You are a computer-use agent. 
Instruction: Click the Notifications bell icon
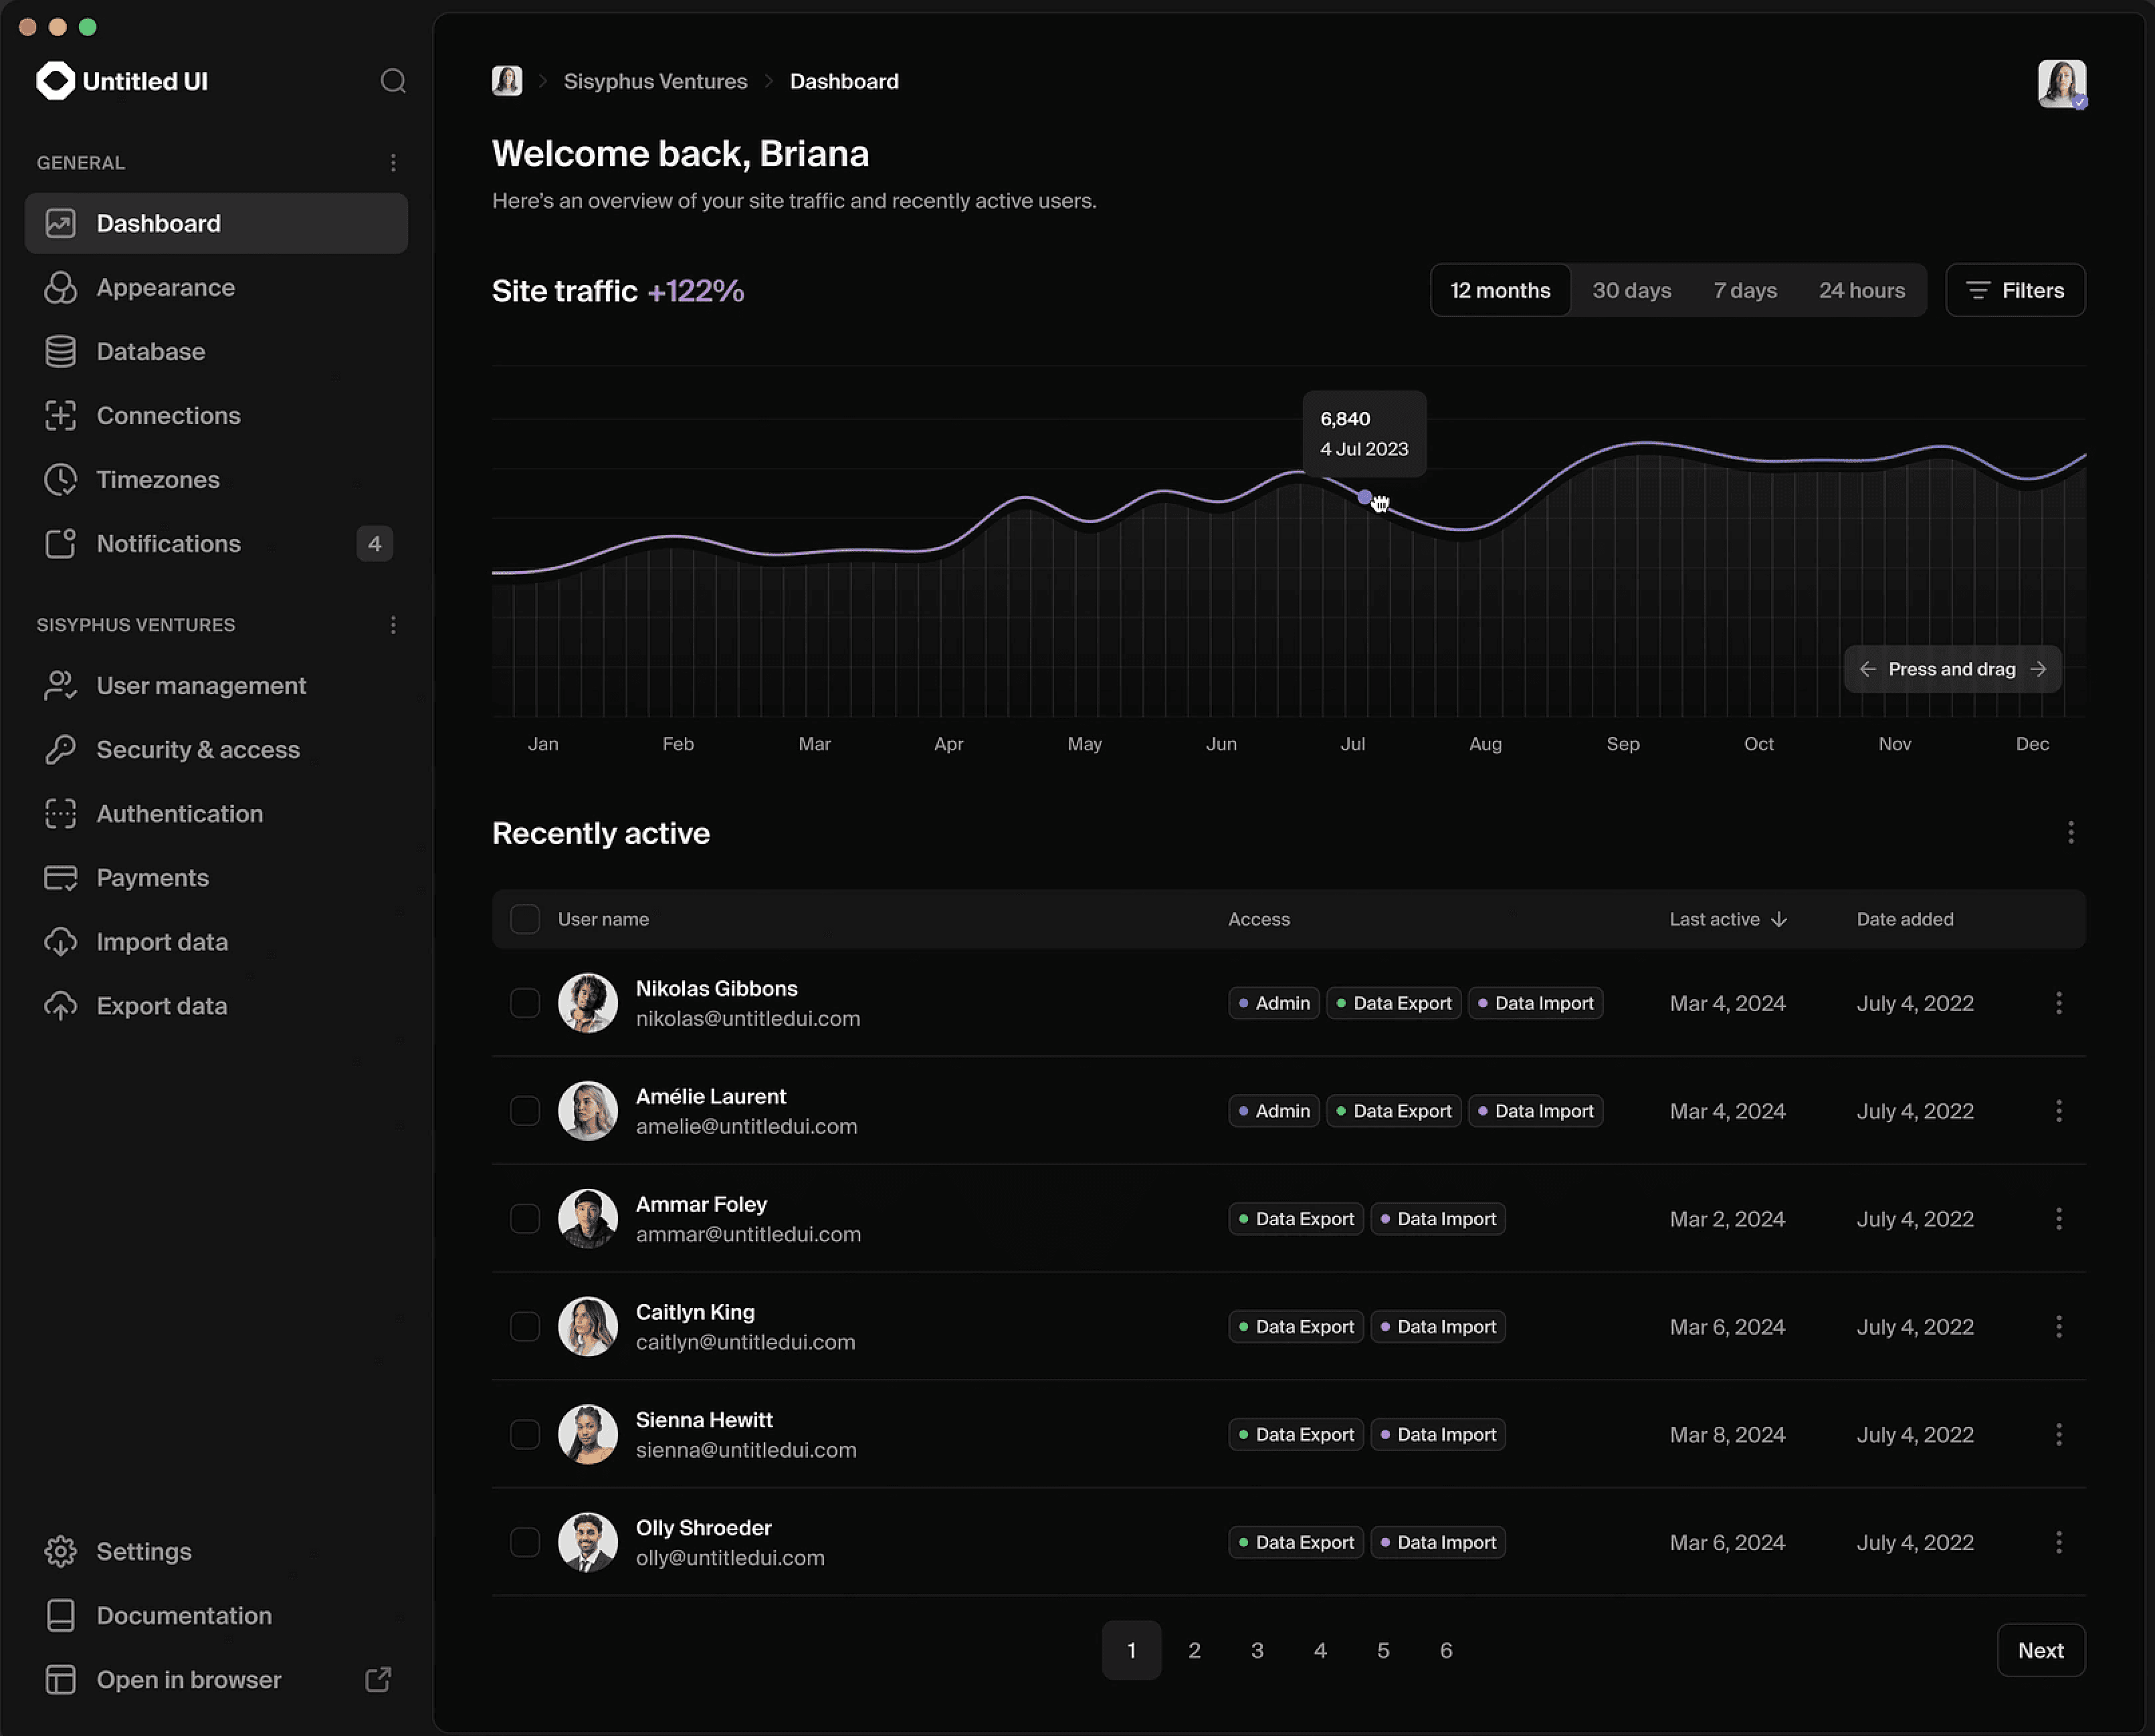click(61, 543)
